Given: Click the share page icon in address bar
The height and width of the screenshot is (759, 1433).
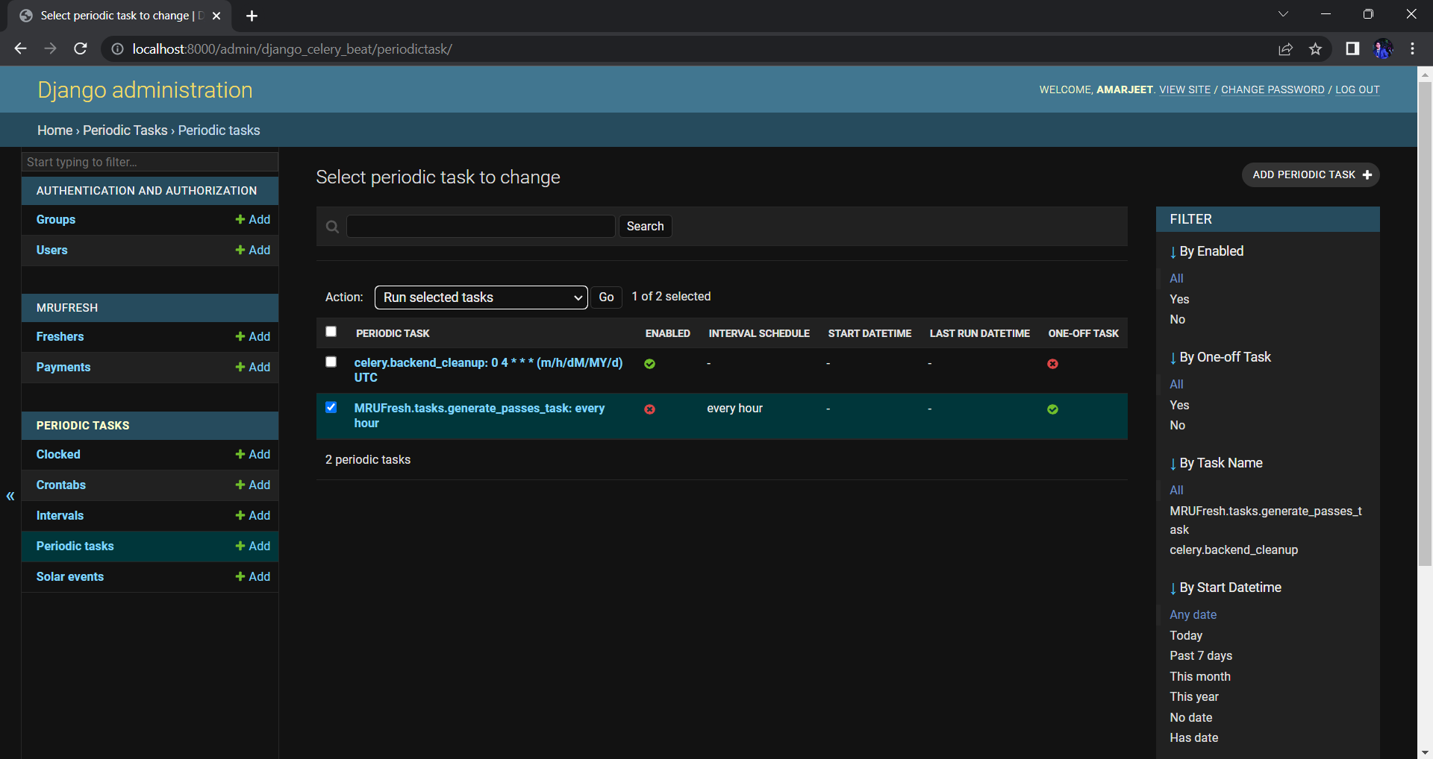Looking at the screenshot, I should coord(1285,49).
